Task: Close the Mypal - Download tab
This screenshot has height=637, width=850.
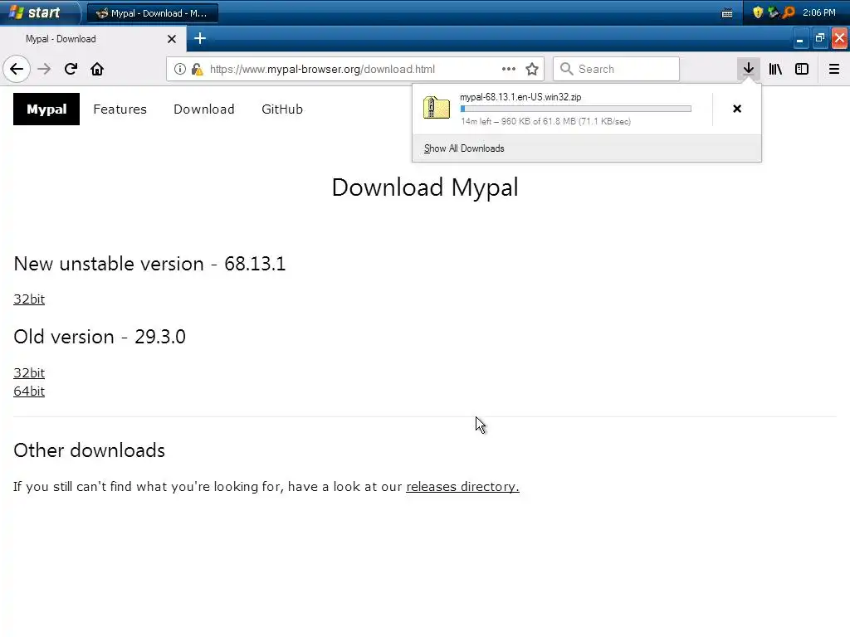Action: coord(172,39)
